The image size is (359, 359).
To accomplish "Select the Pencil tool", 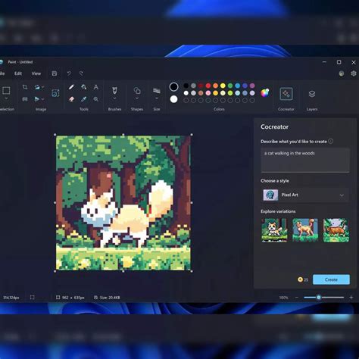I will [71, 87].
